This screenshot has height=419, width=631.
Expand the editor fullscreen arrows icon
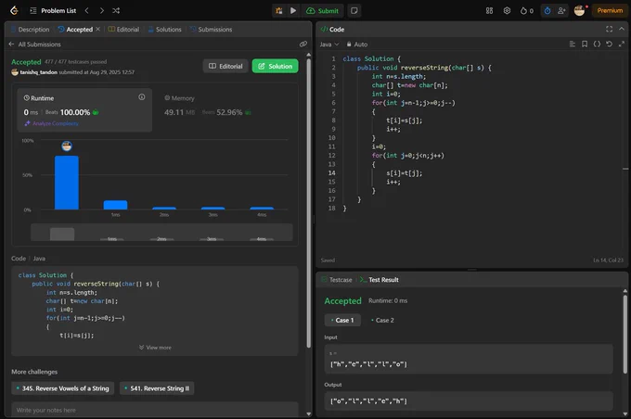click(622, 44)
